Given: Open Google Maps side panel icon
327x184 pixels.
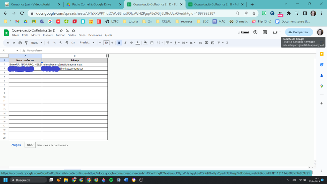Looking at the screenshot, I should [322, 86].
